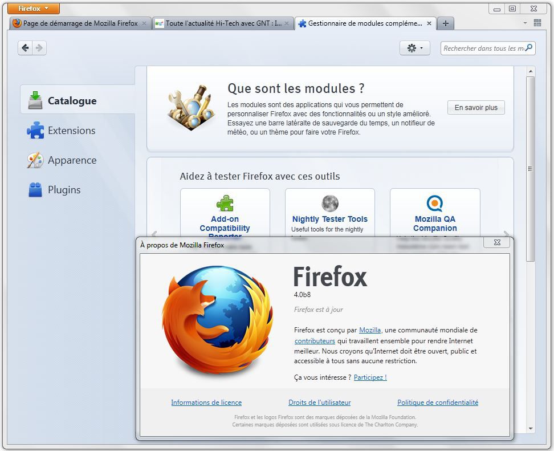Open the Add-on Compatibility Reporter link

pos(225,227)
